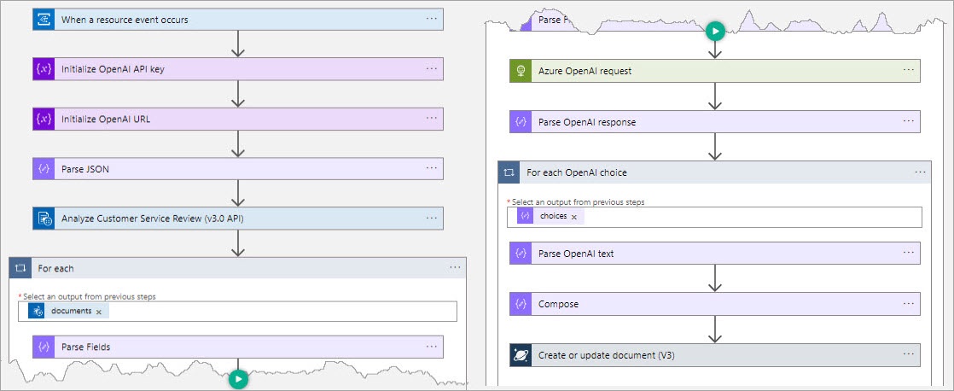Click the For each OpenAI choice loop icon
The image size is (954, 391).
(509, 172)
